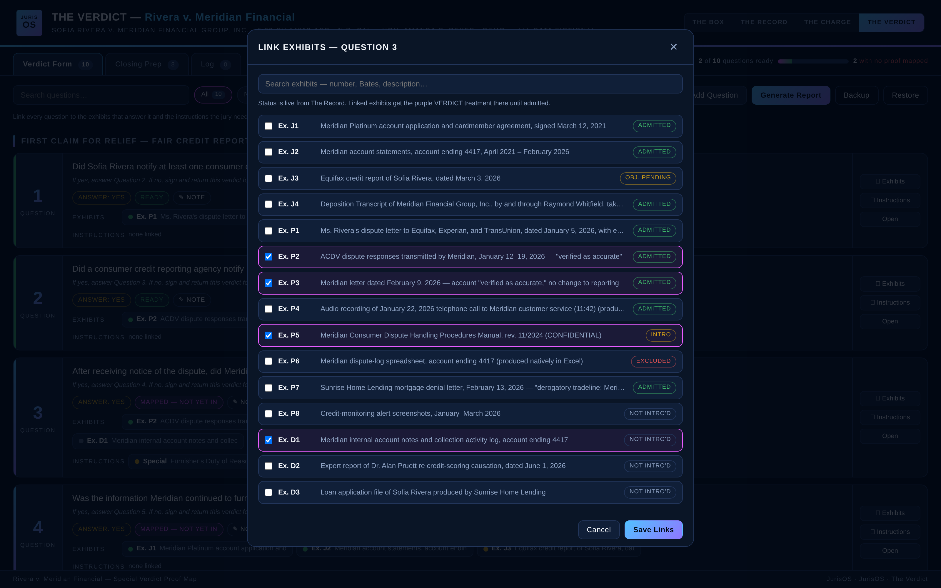Check the Ex. P4 audio recording checkbox

tap(268, 309)
